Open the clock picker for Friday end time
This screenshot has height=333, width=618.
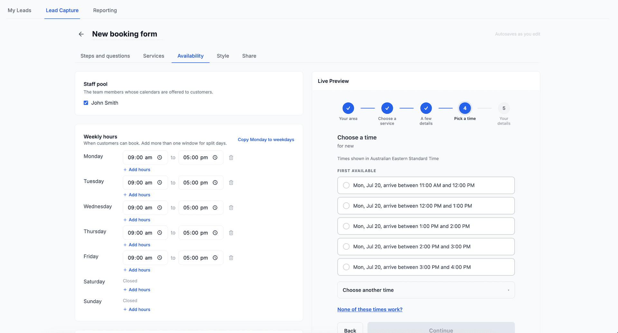click(215, 258)
